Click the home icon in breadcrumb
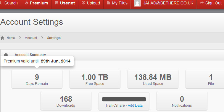The height and width of the screenshot is (112, 224). pyautogui.click(x=2, y=38)
